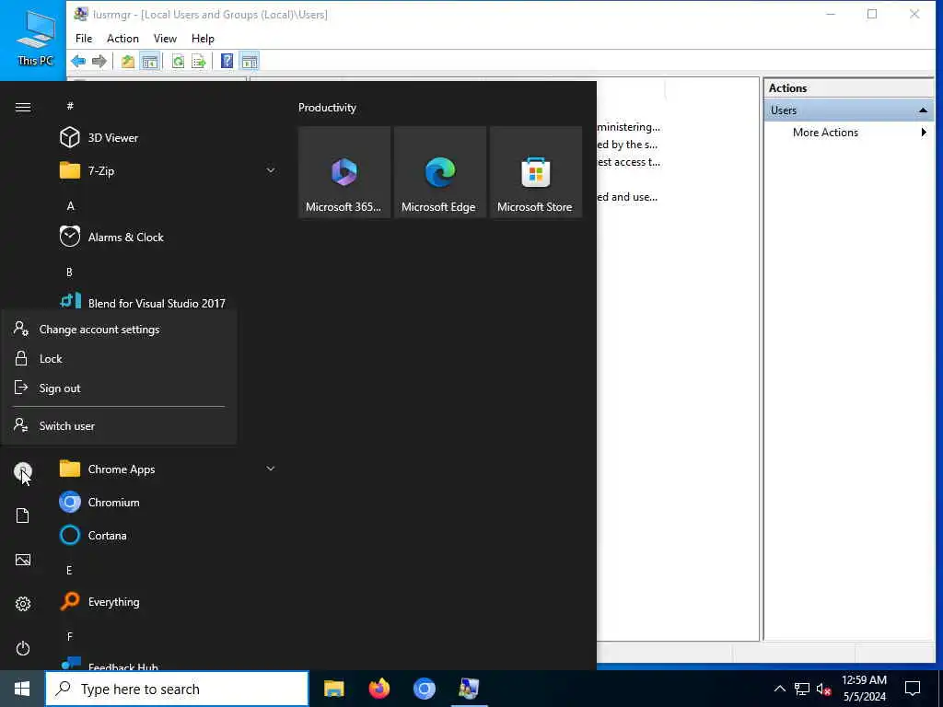Open the Microsoft 365 tile
Screen dimensions: 943x707
coord(344,172)
